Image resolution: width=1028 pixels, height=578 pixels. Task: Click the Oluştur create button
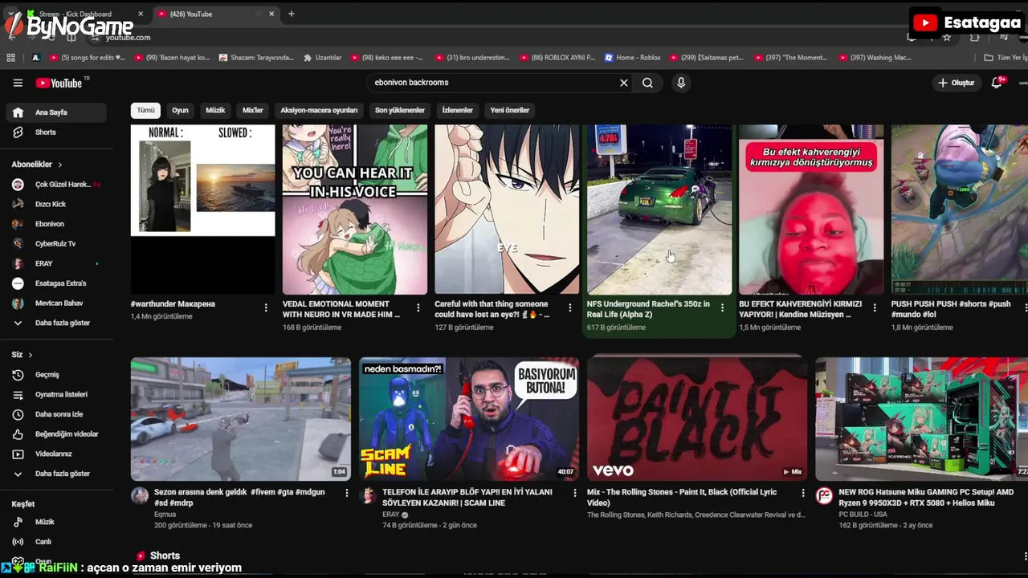(x=956, y=83)
